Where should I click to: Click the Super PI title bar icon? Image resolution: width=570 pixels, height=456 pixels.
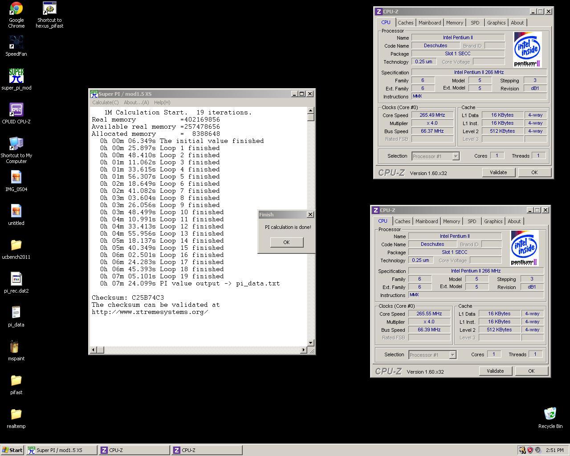pyautogui.click(x=94, y=94)
